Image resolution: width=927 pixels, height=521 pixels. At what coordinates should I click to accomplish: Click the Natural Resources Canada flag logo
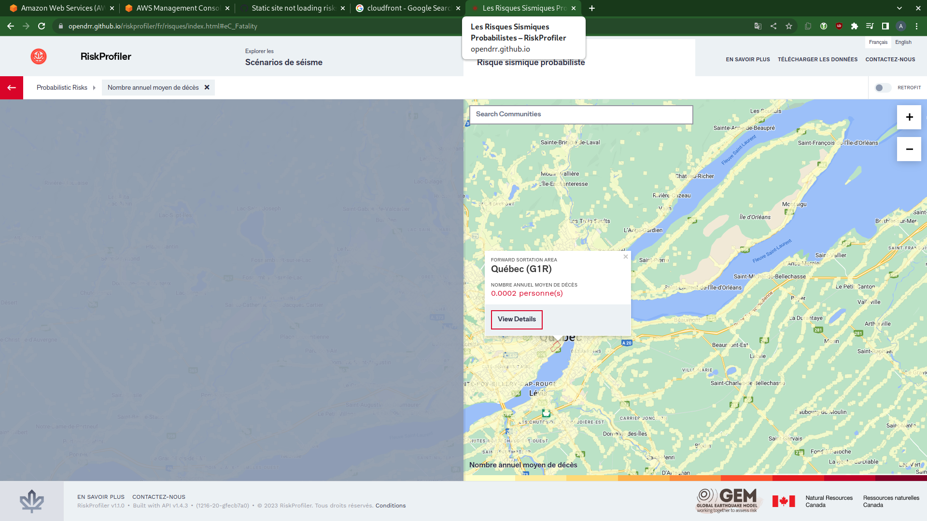coord(784,501)
